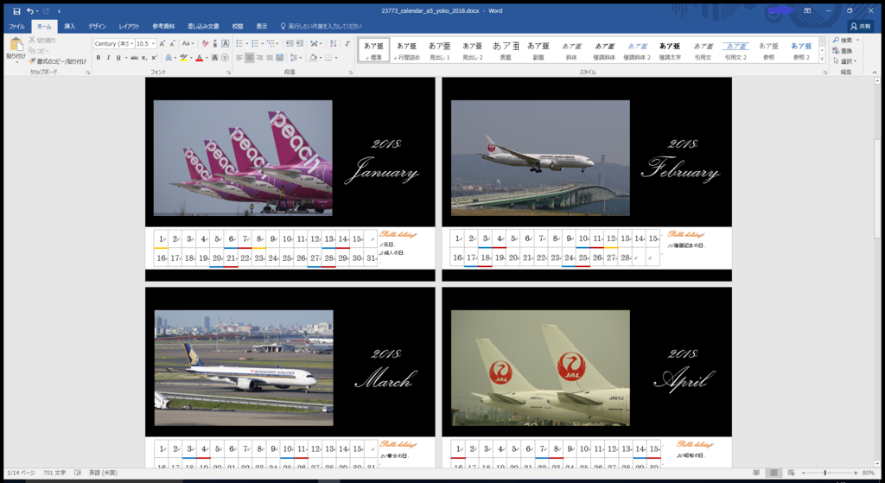Toggle Center paragraph alignment
Viewport: 885px width, 483px height.
pyautogui.click(x=250, y=58)
